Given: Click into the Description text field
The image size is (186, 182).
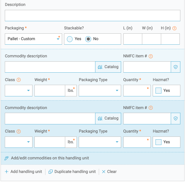Looking at the screenshot, I should (x=93, y=16).
